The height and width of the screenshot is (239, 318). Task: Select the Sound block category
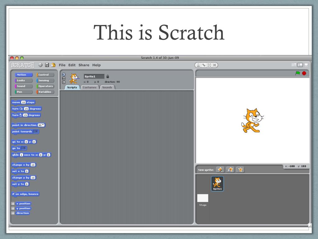[x=24, y=86]
